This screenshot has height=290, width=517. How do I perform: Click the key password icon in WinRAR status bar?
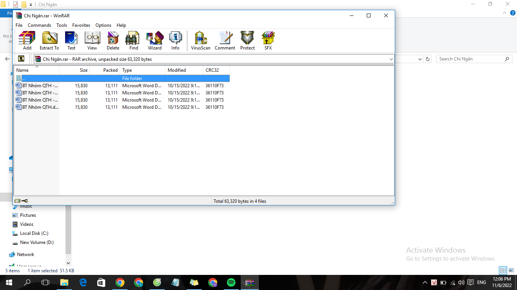click(x=25, y=201)
